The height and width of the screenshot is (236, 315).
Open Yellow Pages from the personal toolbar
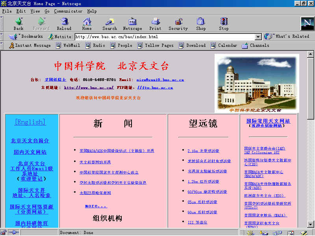tap(156, 46)
